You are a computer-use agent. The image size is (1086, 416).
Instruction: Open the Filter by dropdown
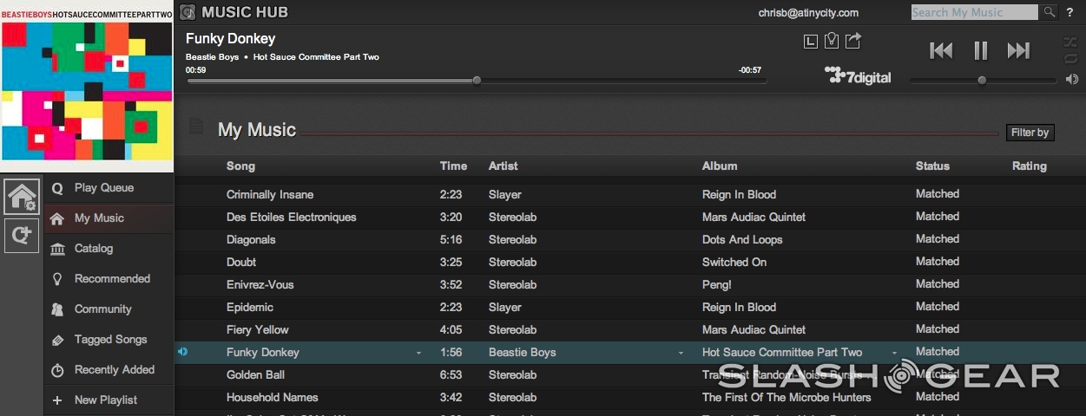pyautogui.click(x=1030, y=133)
